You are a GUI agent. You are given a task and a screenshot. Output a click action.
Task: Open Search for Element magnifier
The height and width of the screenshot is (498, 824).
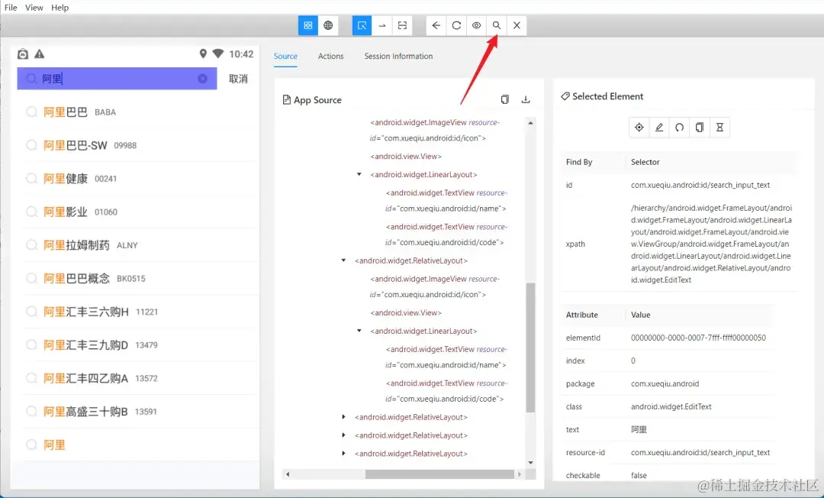pyautogui.click(x=497, y=25)
